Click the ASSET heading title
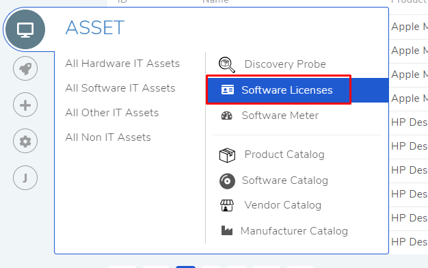This screenshot has height=268, width=428. pos(95,27)
